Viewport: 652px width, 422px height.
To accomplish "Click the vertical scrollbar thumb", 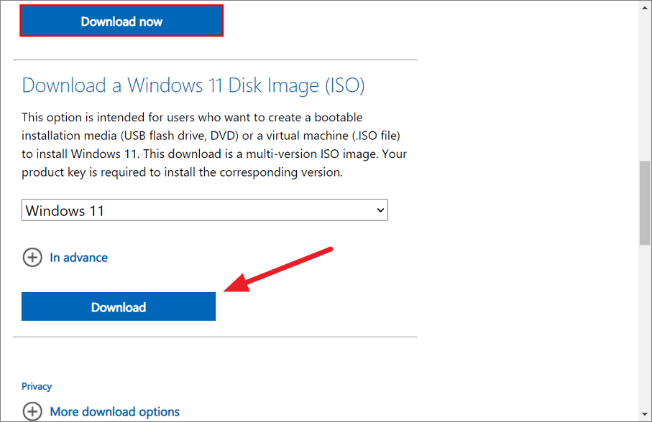I will (x=645, y=203).
